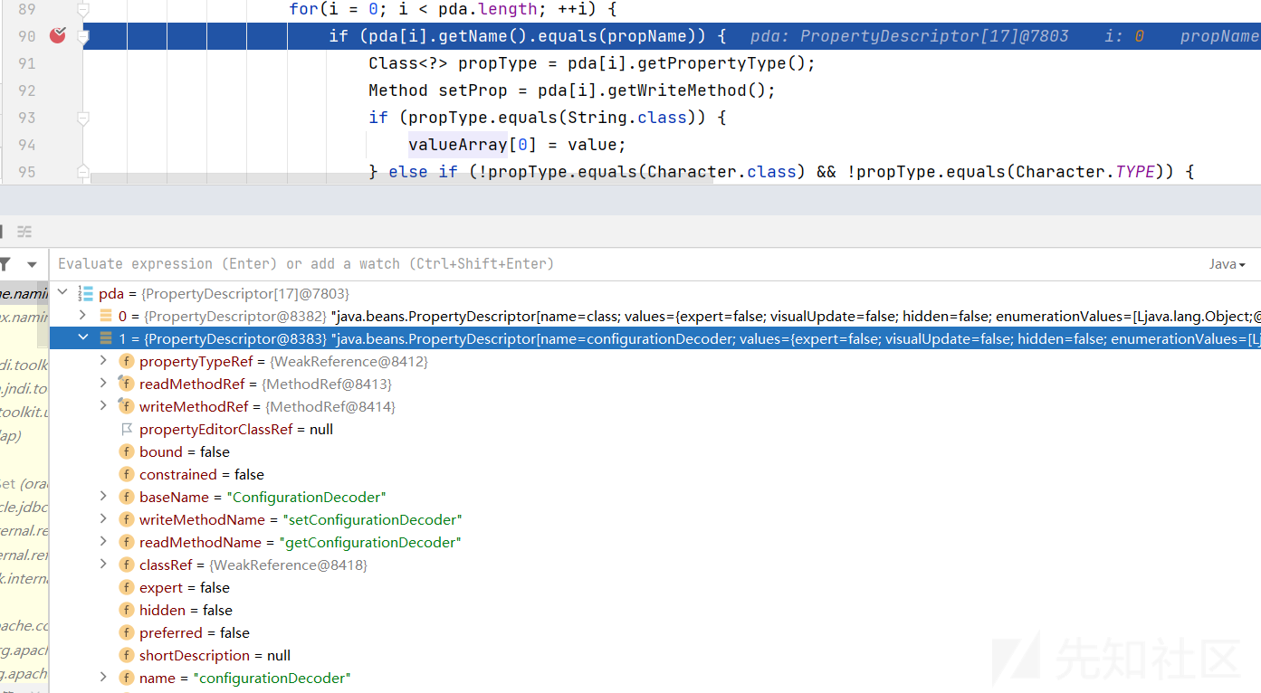This screenshot has width=1261, height=693.
Task: Click the frames filter funnel icon
Action: coord(5,264)
